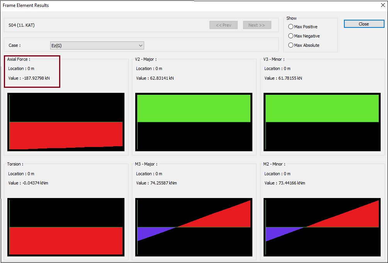This screenshot has width=388, height=263.
Task: Click the Axial Force diagram
Action: [x=66, y=122]
